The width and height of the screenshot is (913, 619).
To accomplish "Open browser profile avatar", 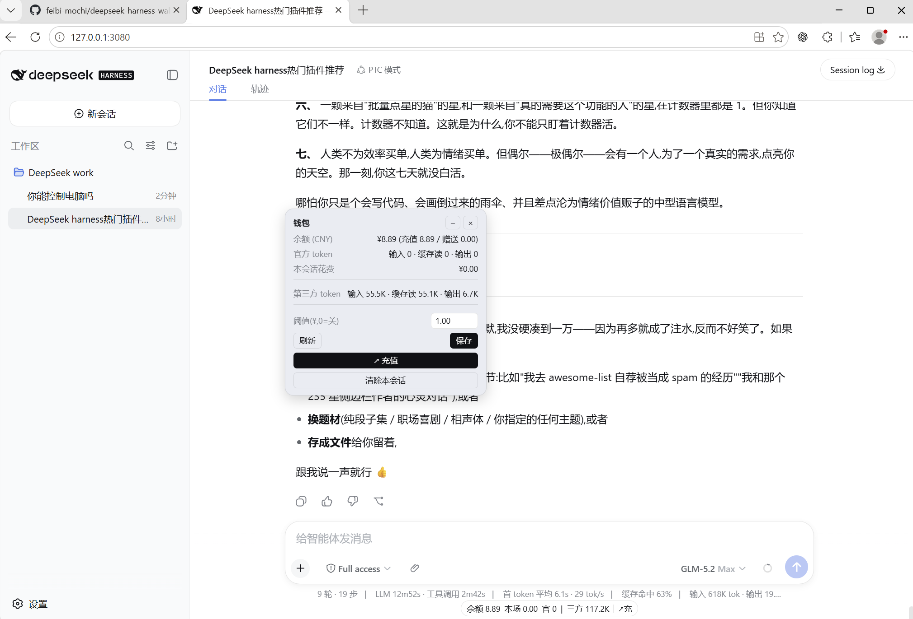I will coord(879,37).
